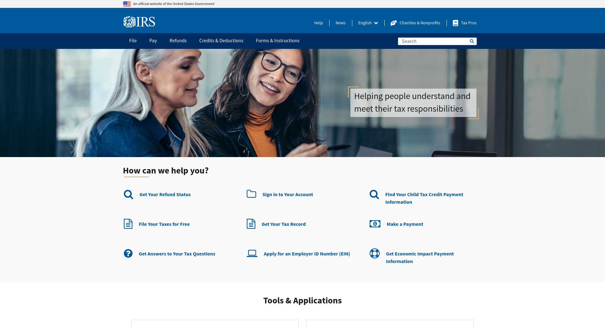Click the money bill icon beside Make a Payment
This screenshot has width=605, height=328.
click(x=375, y=224)
